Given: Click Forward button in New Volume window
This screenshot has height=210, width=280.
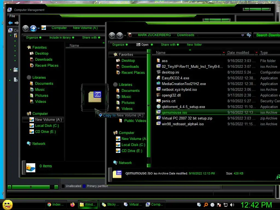Looking at the screenshot, I should click(x=33, y=28).
